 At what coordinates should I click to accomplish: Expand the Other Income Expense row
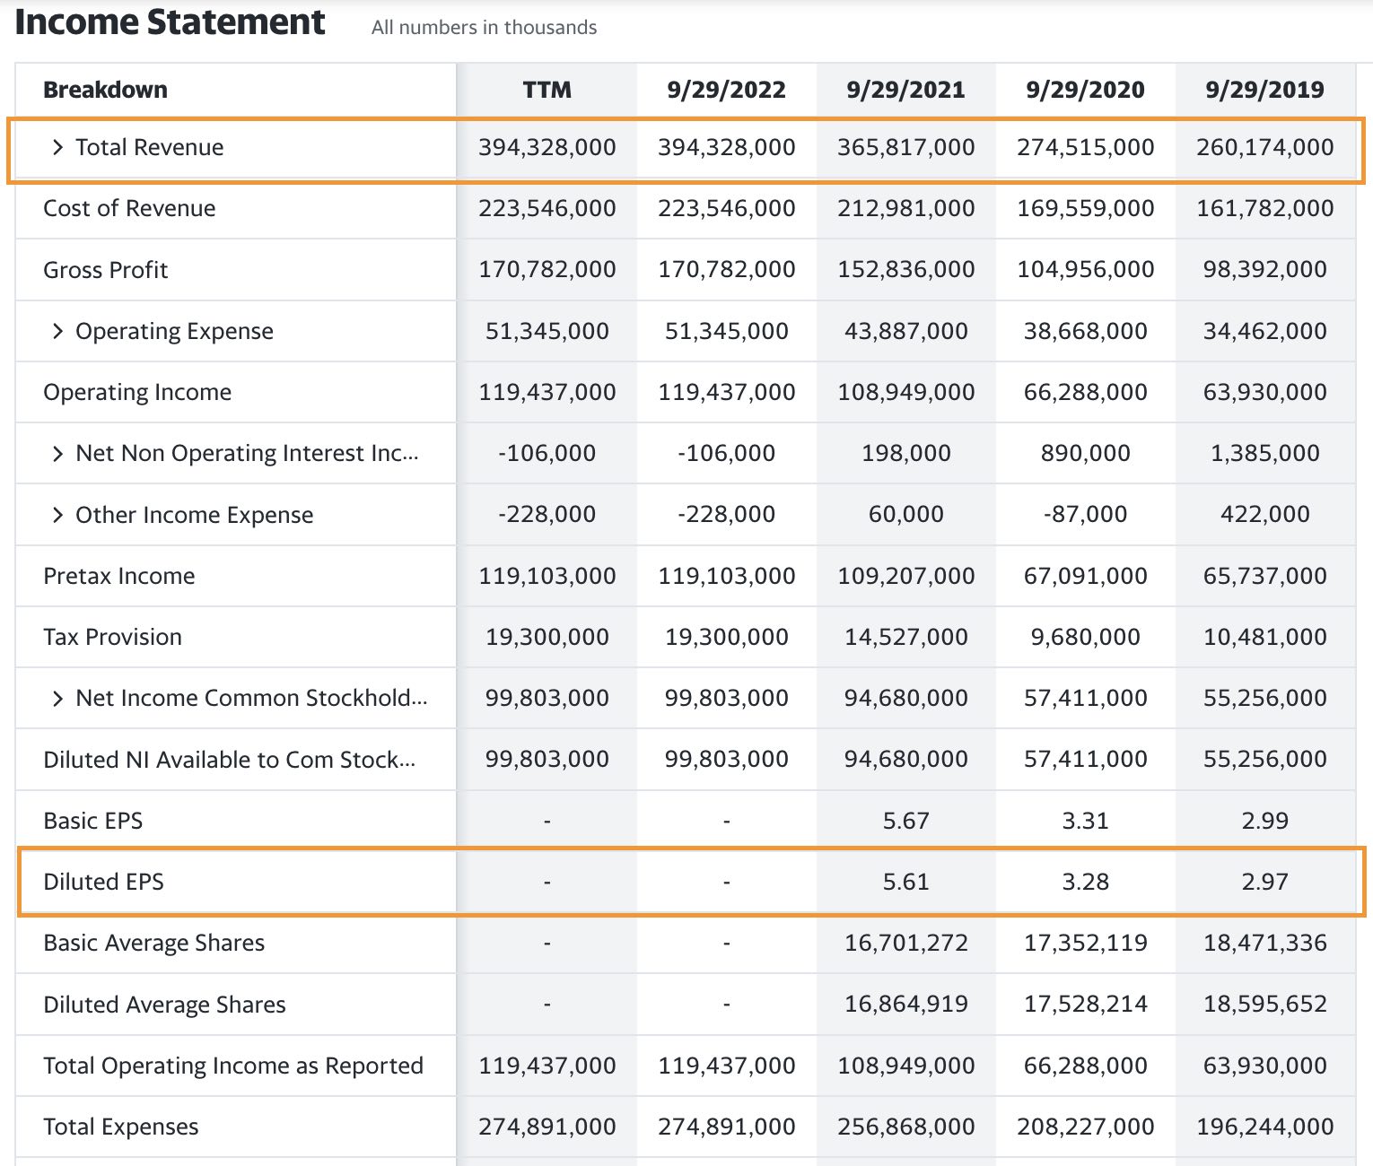pyautogui.click(x=57, y=514)
